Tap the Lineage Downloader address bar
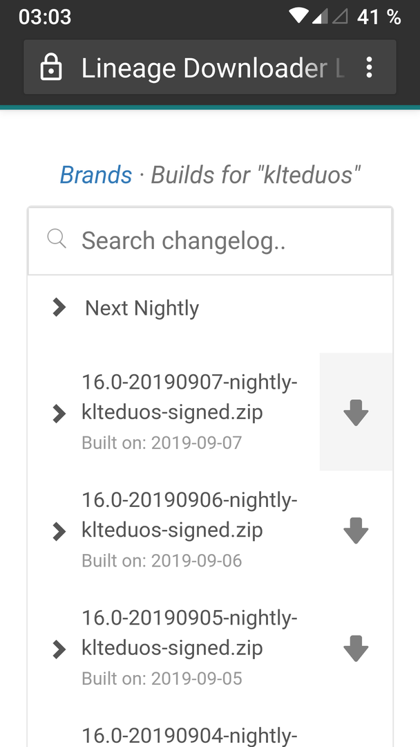420x747 pixels. click(x=210, y=67)
